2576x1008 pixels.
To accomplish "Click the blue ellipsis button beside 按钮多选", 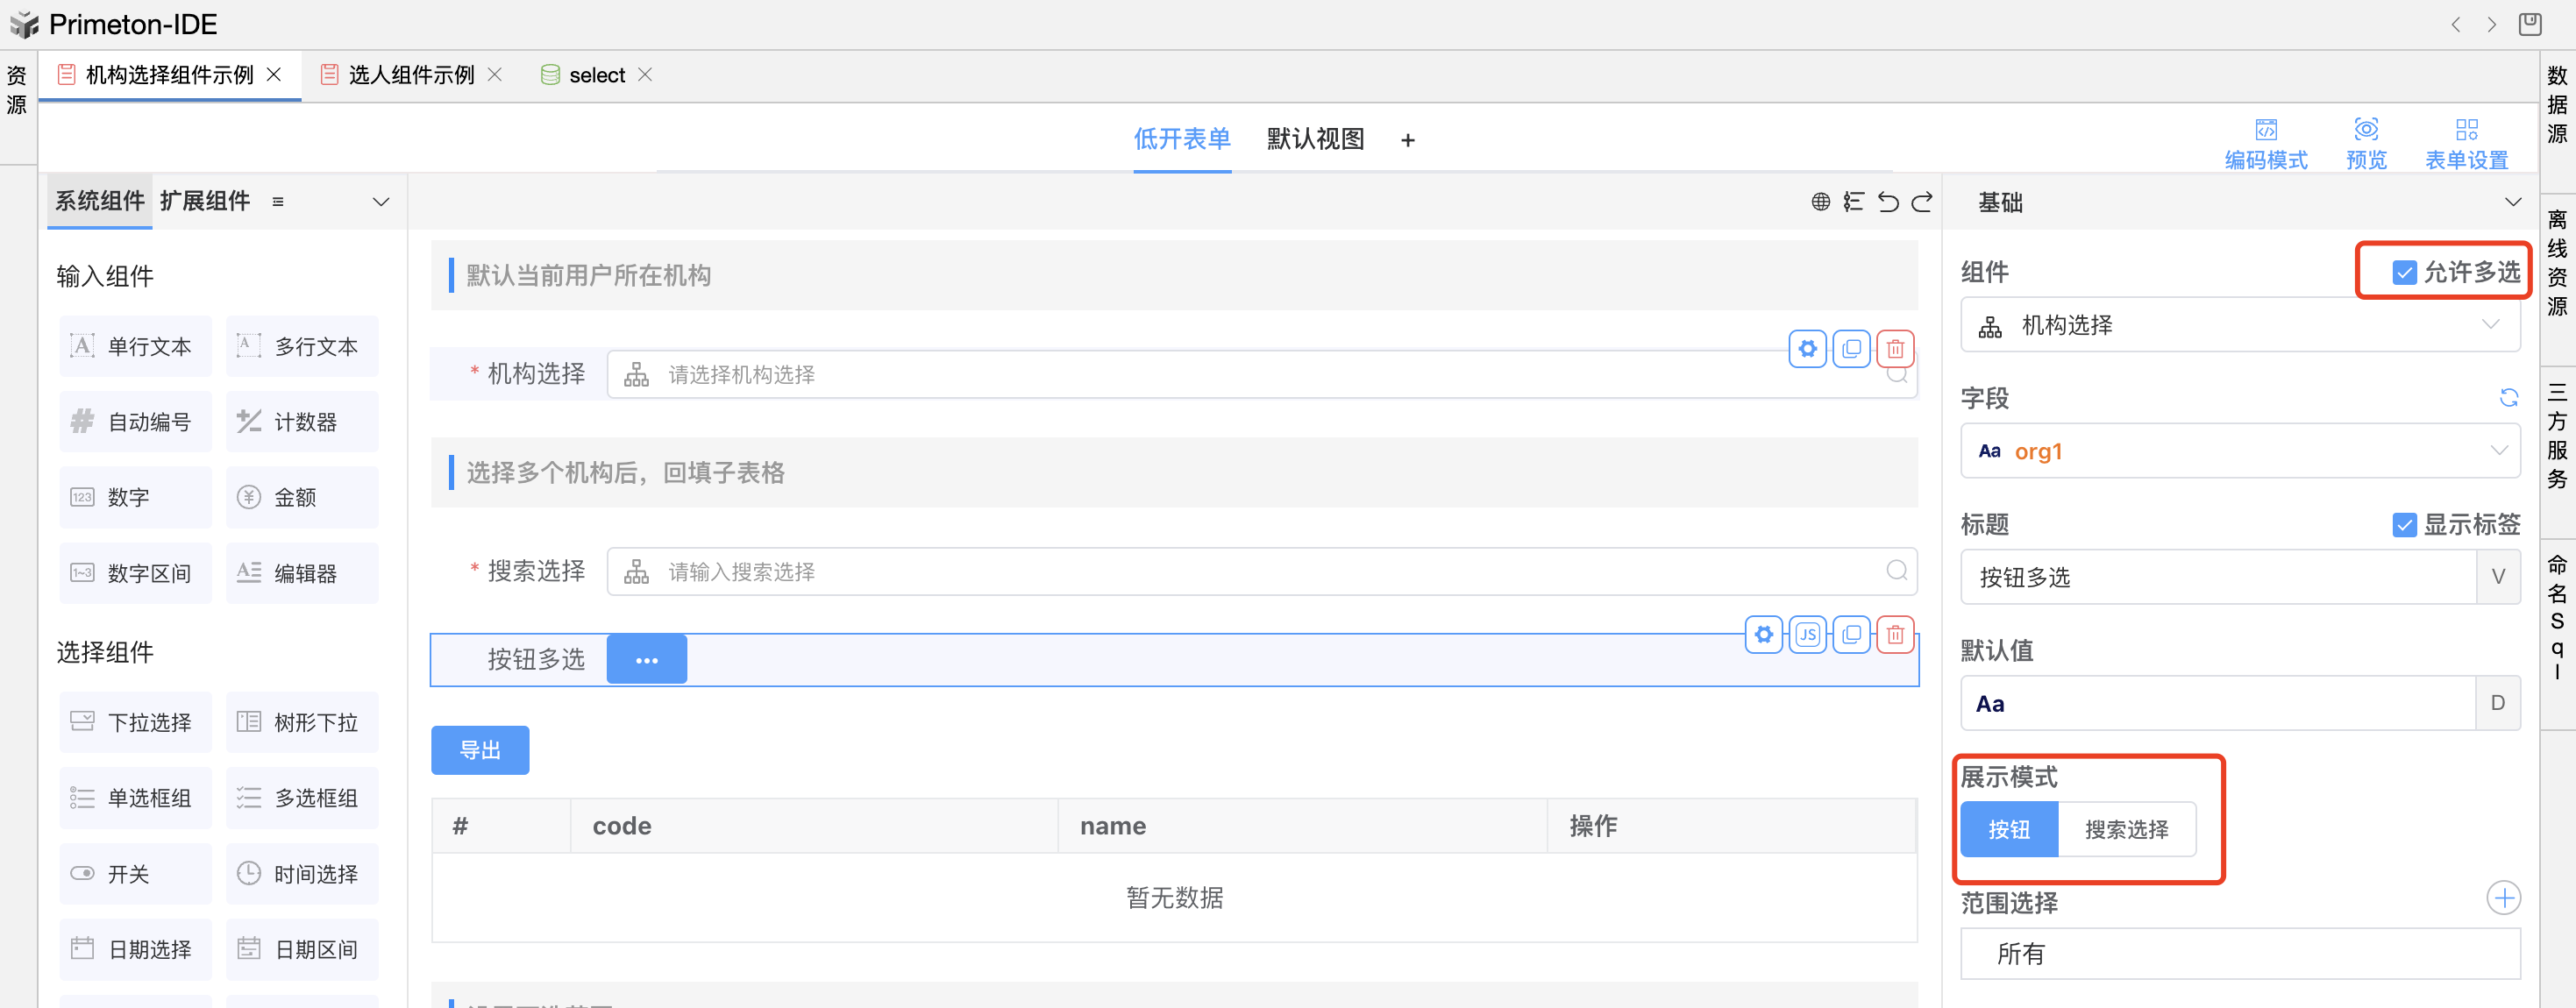I will (646, 660).
